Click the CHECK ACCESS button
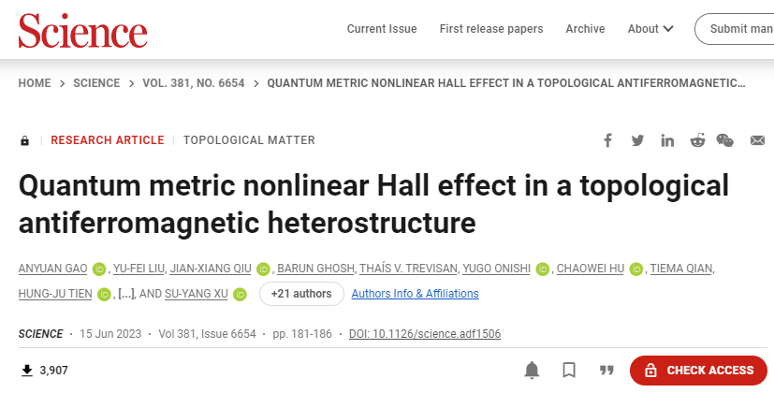The height and width of the screenshot is (393, 774). click(698, 371)
